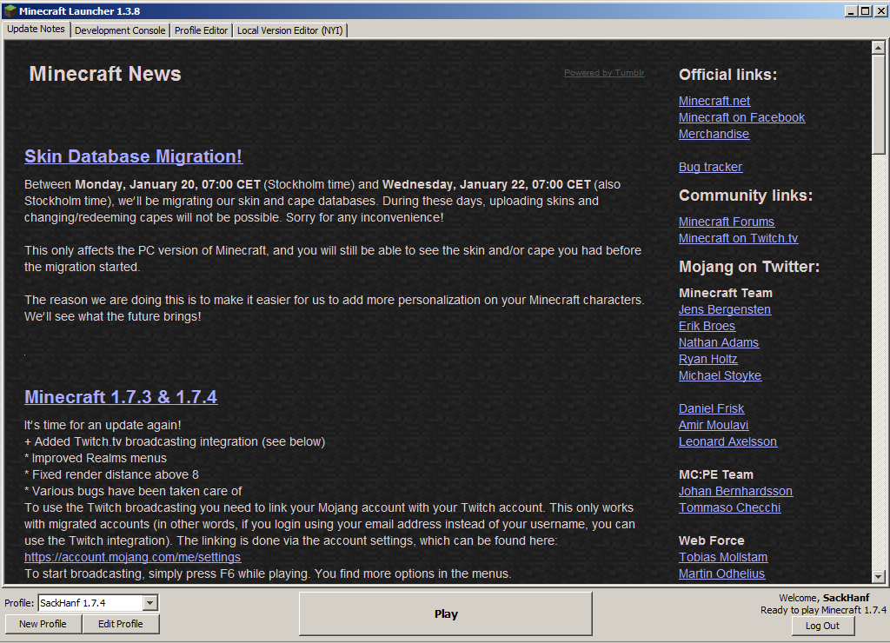Open the profile dropdown arrow
This screenshot has height=643, width=890.
(x=149, y=603)
